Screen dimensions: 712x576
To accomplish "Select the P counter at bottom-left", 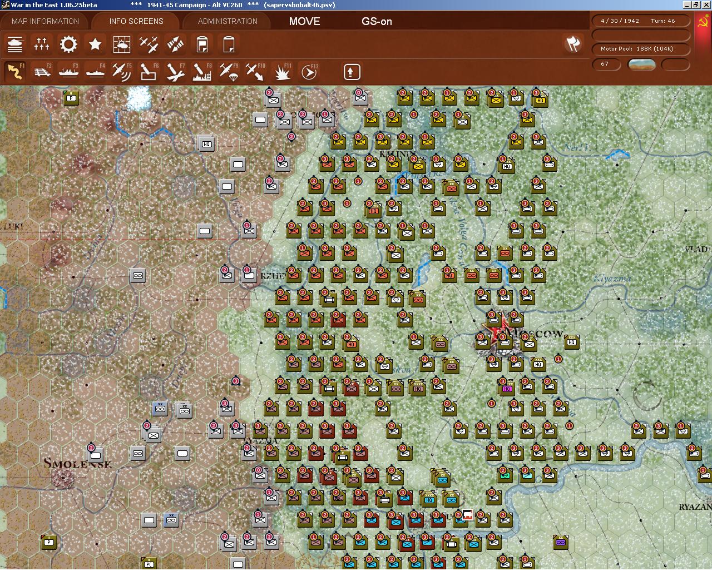I will 49,542.
